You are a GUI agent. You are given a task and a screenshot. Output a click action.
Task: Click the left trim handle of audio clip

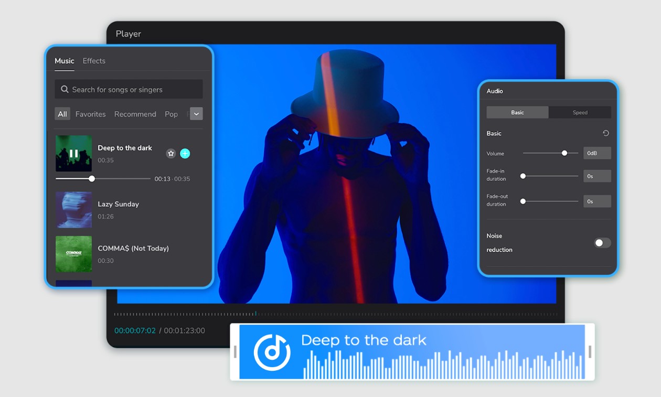(235, 352)
